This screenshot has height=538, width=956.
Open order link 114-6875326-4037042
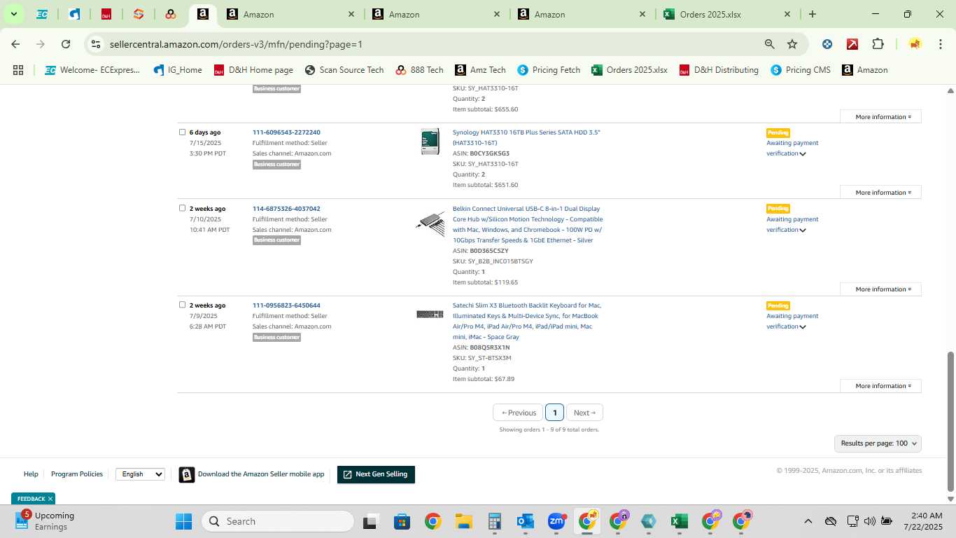[x=286, y=209]
